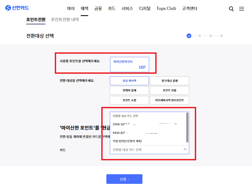Viewport: 252px width, 190px height.
Task: Click the 신한카드 logo
Action: pyautogui.click(x=17, y=8)
